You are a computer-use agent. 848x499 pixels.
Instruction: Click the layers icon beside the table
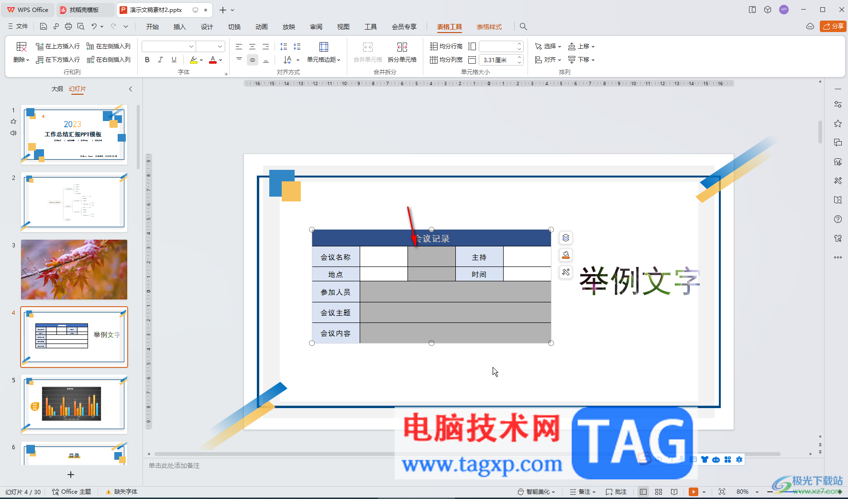(566, 238)
